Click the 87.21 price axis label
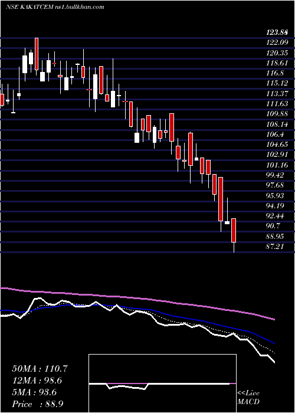This screenshot has height=413, width=295. point(276,246)
